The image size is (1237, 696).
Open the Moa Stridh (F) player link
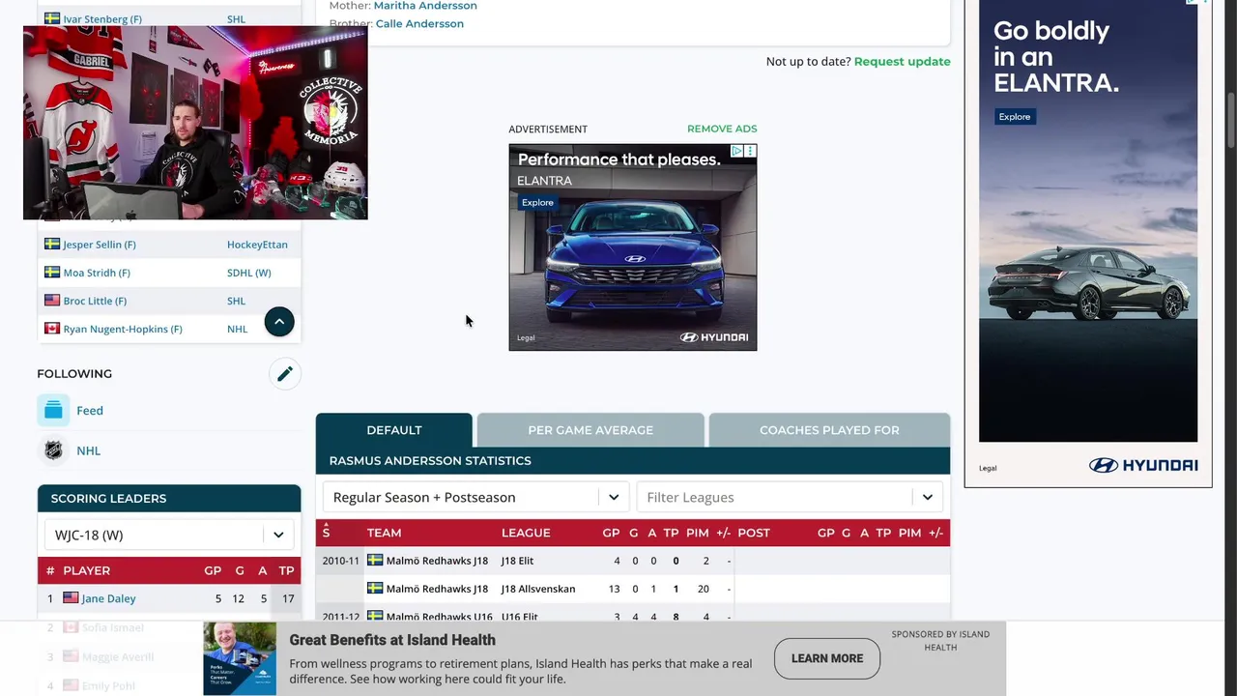coord(97,273)
